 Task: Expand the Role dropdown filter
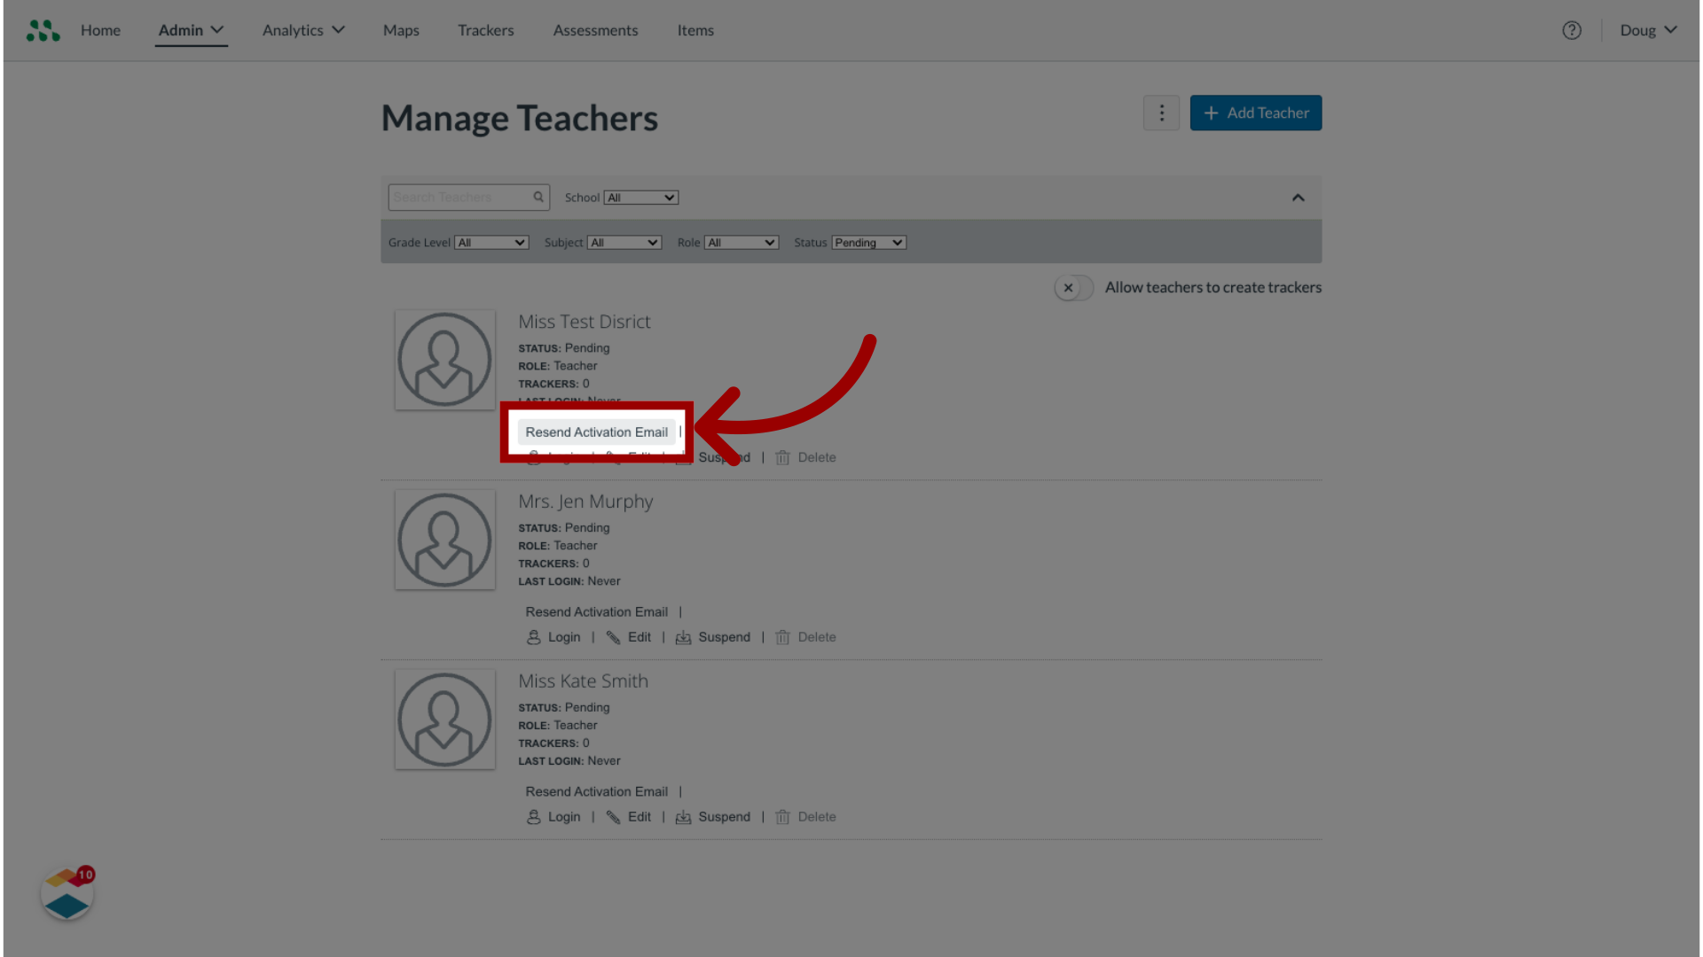(x=741, y=242)
